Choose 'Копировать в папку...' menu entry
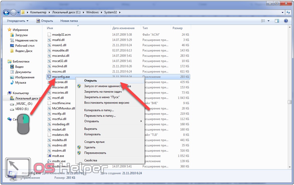The image size is (294, 185). coord(110,110)
